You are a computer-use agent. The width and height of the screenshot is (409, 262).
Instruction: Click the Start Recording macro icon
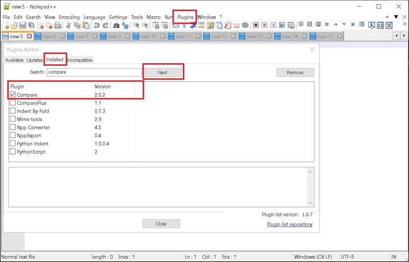[256, 26]
